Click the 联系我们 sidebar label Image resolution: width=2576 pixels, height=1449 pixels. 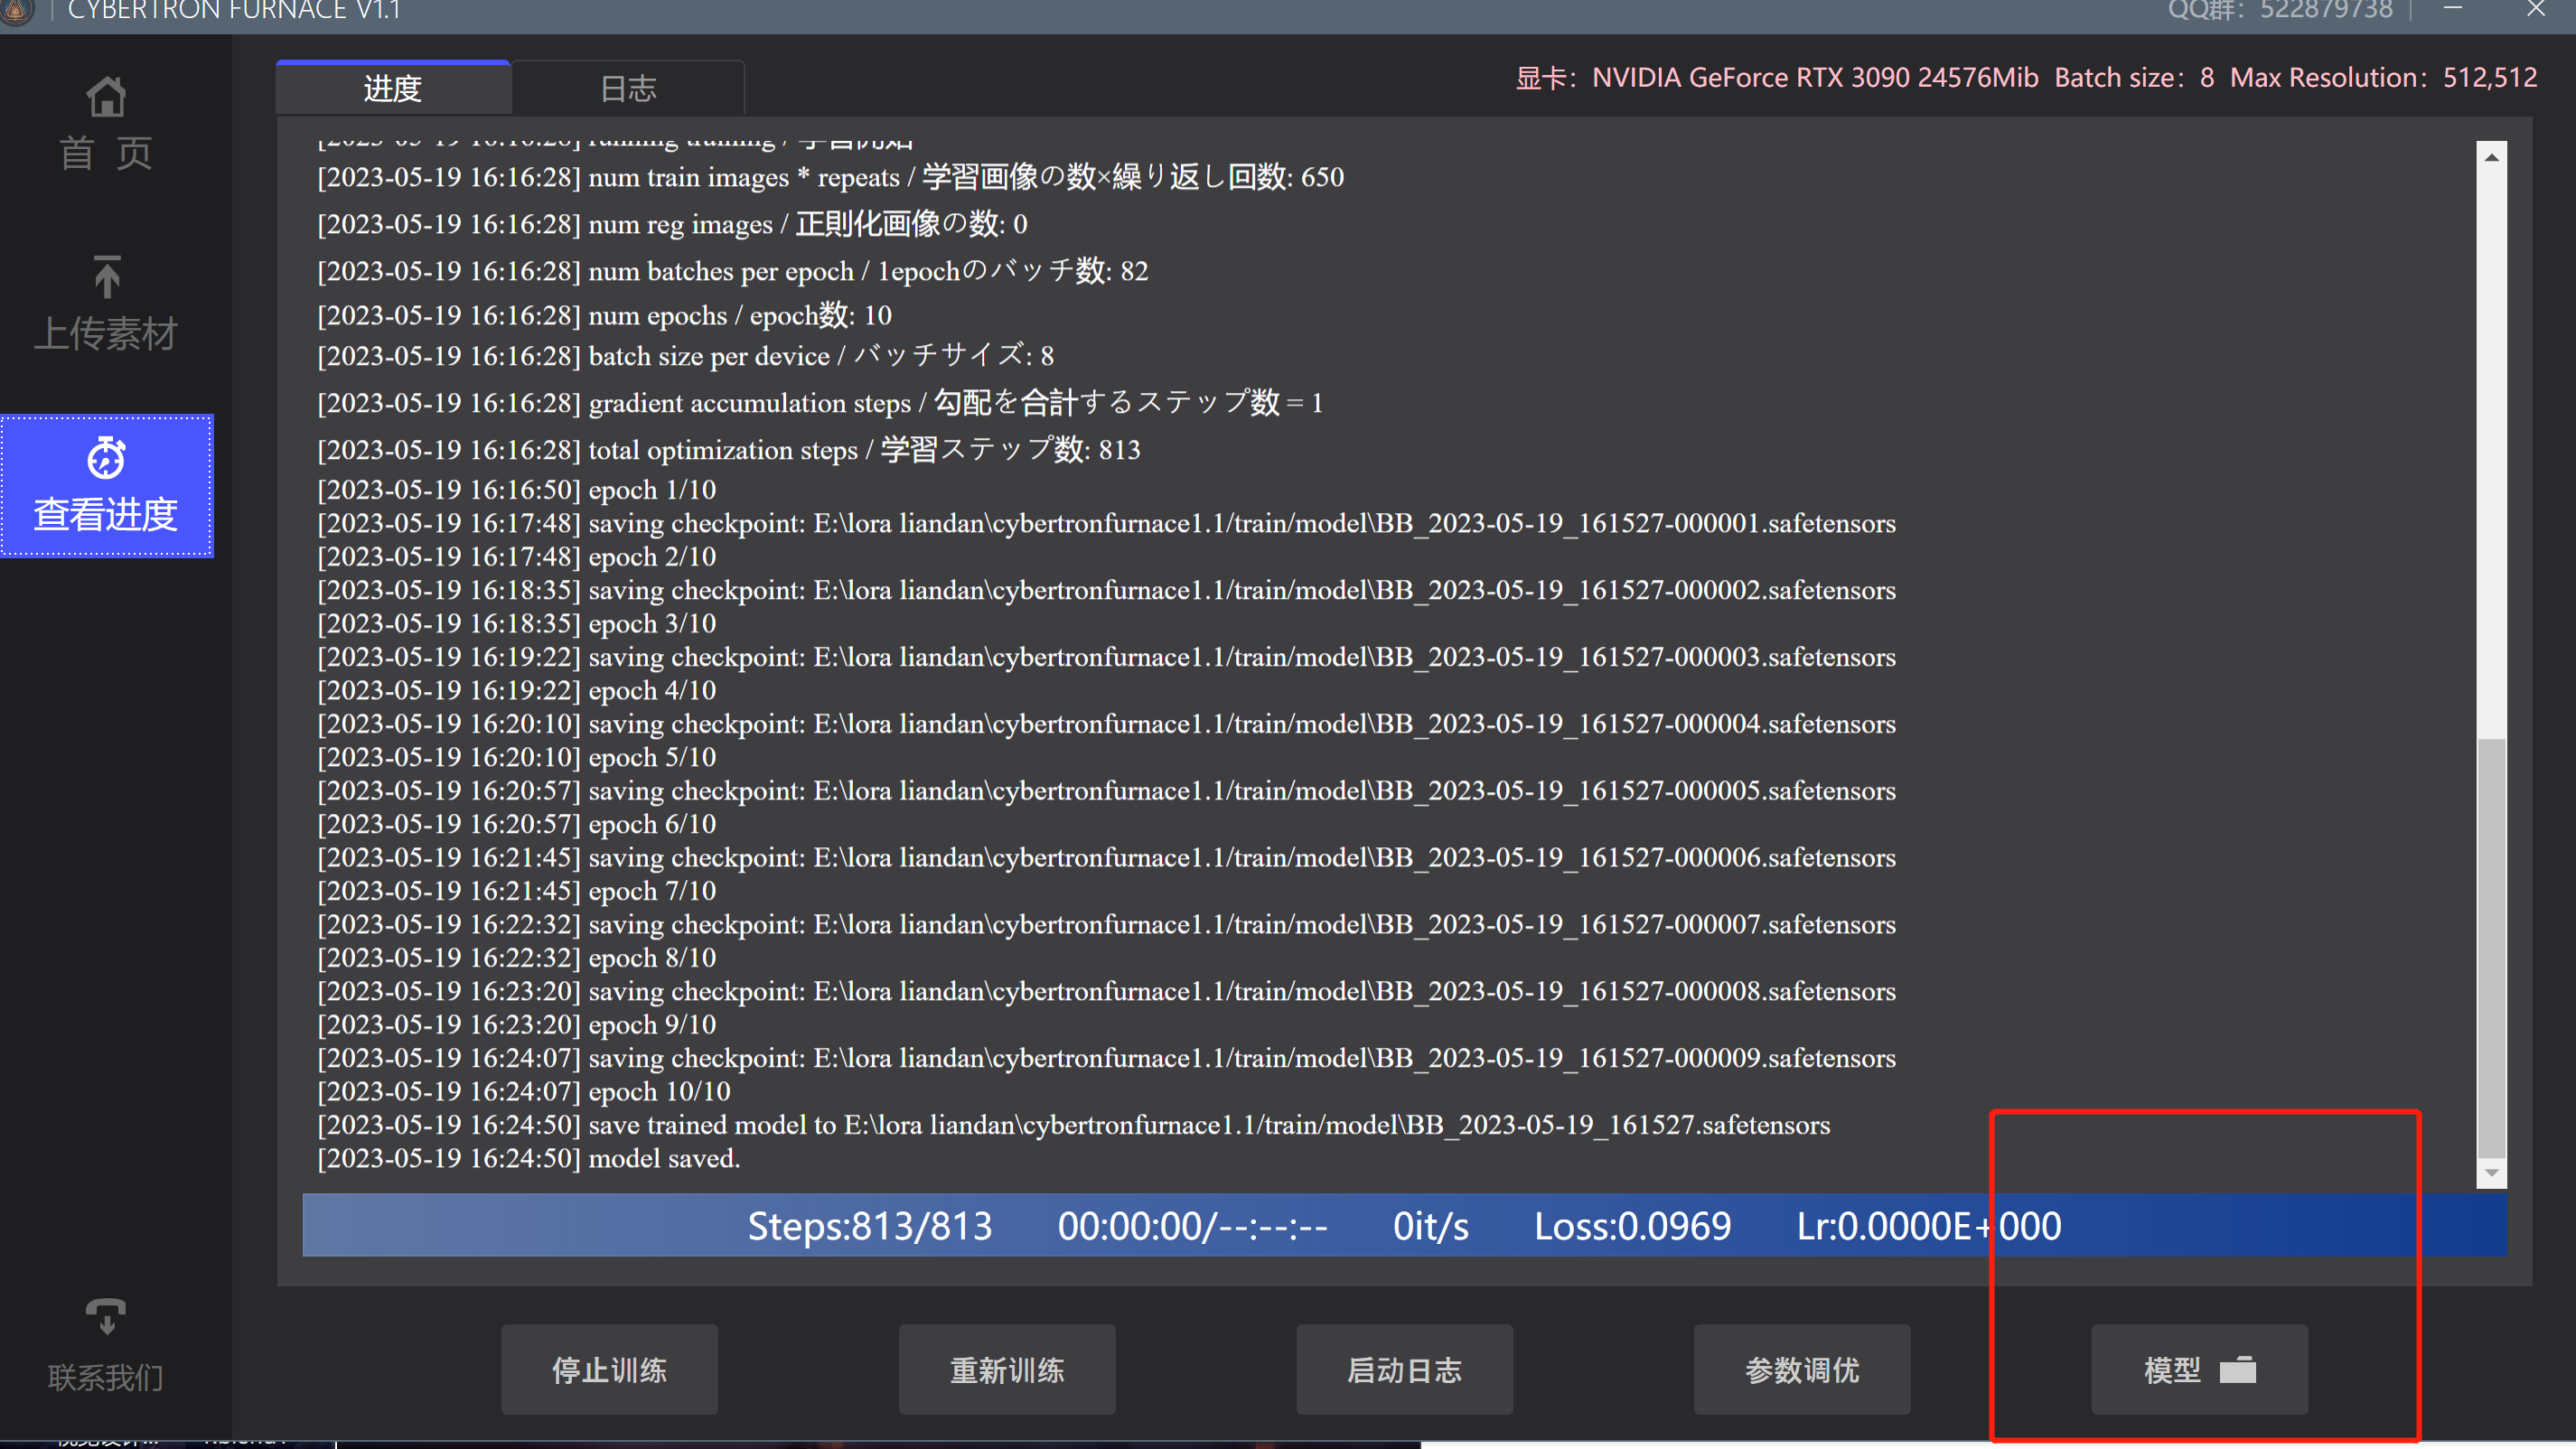pyautogui.click(x=106, y=1377)
